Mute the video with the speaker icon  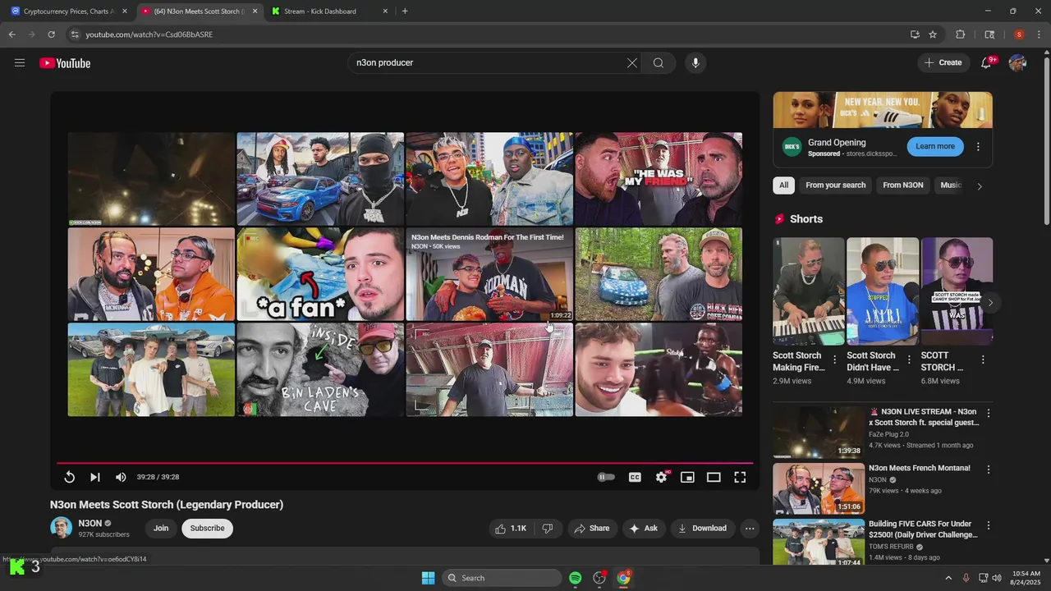tap(121, 477)
